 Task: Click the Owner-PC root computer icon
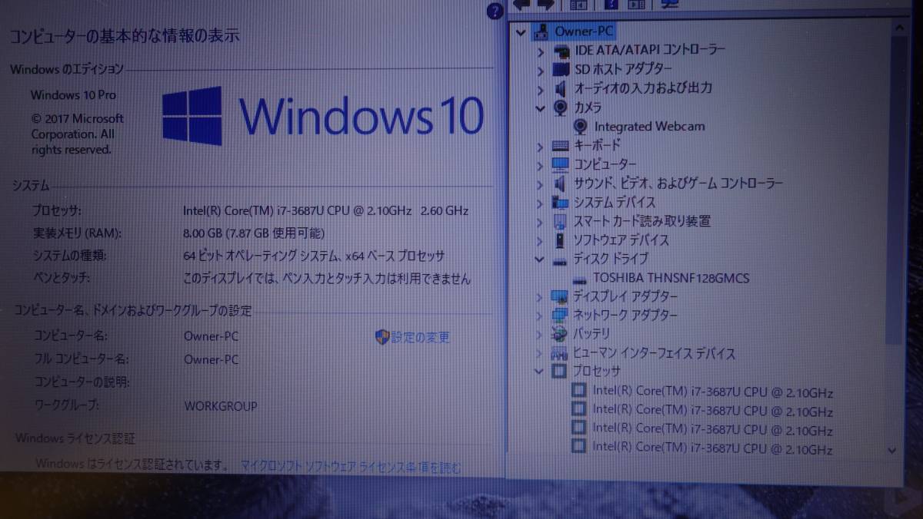pos(541,31)
